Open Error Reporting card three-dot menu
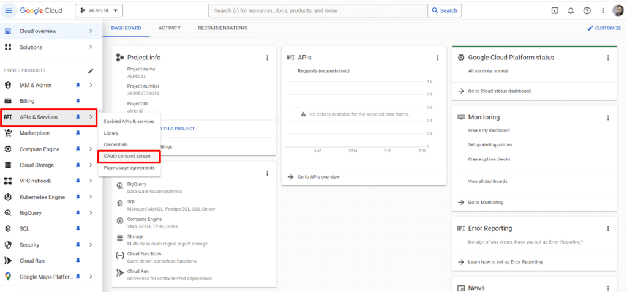627x292 pixels. 608,229
